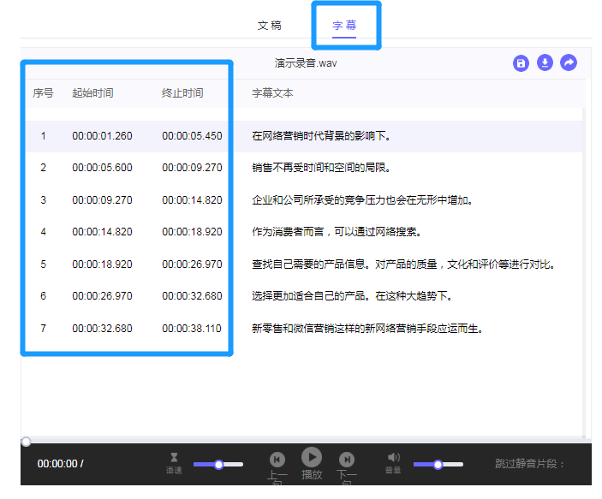Click the download icon next to save

coord(545,63)
